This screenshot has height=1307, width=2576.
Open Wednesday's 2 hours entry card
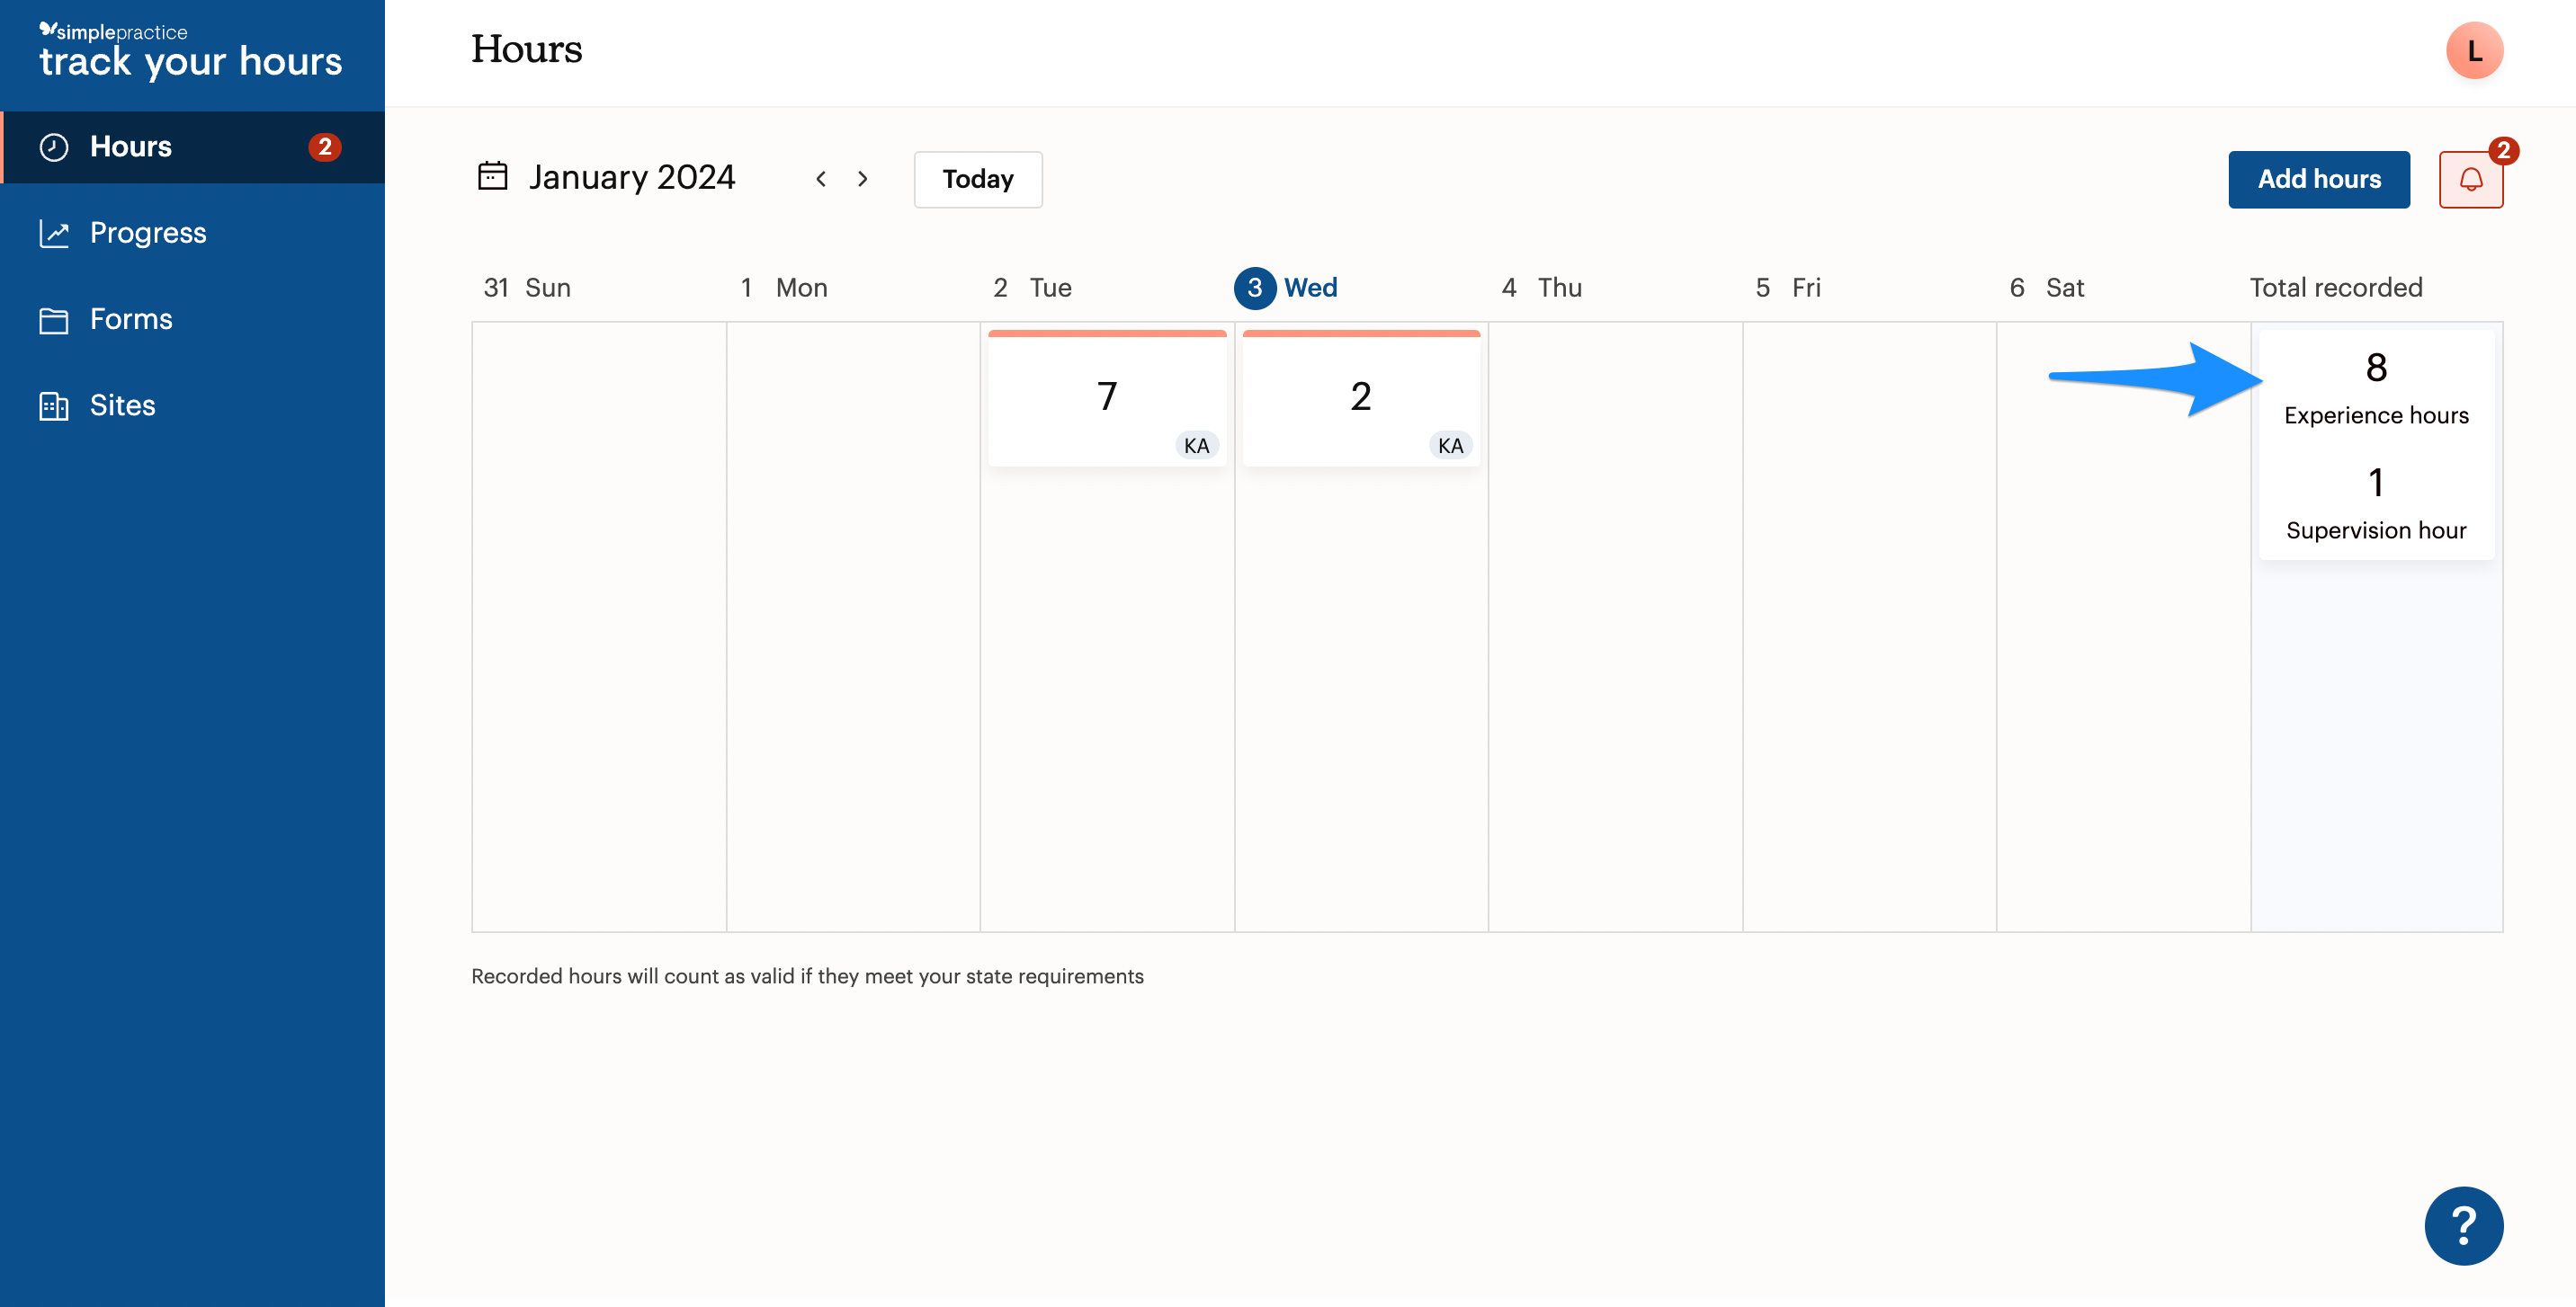click(x=1360, y=397)
